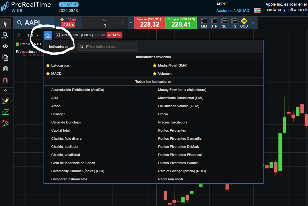This screenshot has width=308, height=206.
Task: Select the TS trailing stop tool
Action: 234,23
